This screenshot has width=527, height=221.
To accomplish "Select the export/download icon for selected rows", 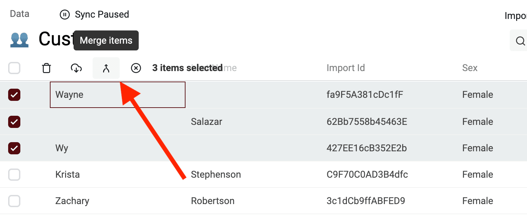I will [x=76, y=68].
